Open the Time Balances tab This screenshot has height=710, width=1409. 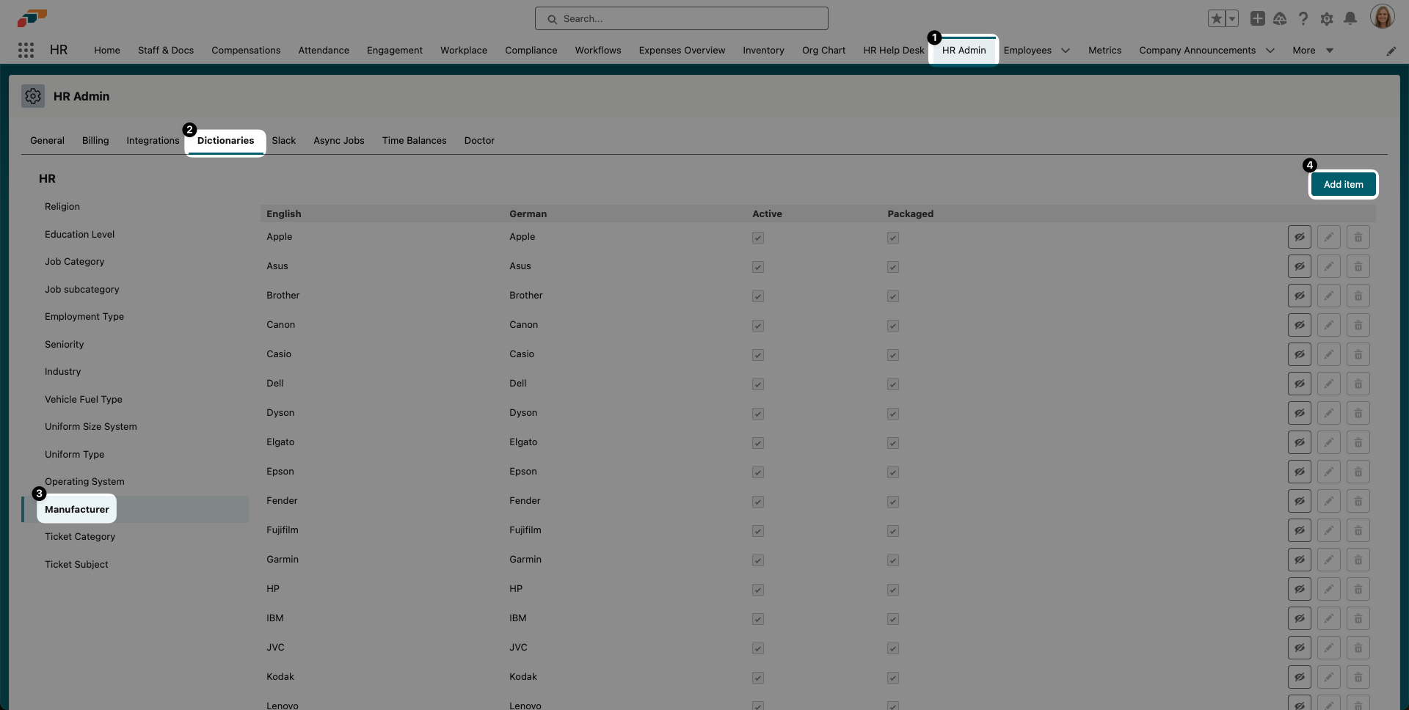click(x=414, y=140)
